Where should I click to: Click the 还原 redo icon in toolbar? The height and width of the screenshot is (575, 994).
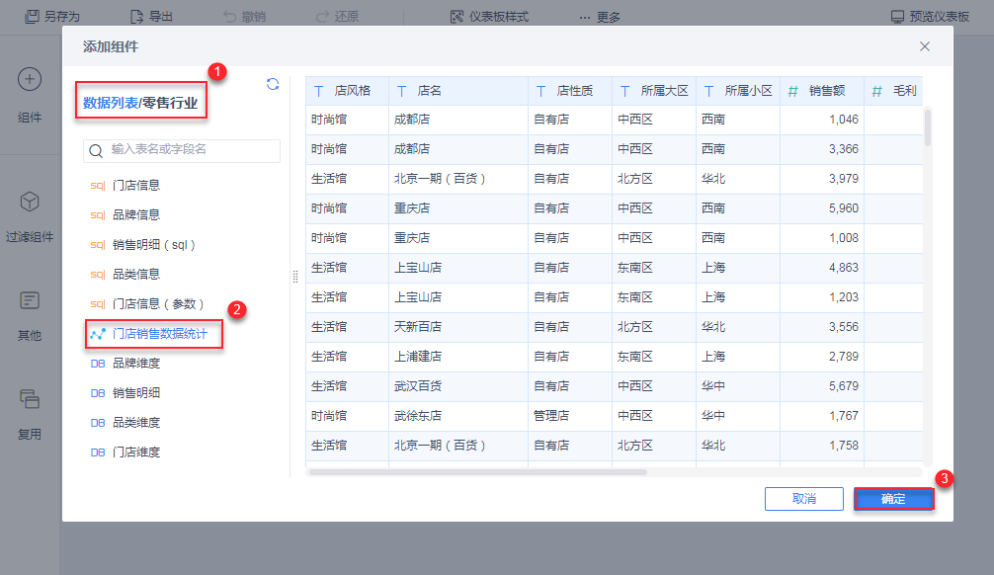click(323, 17)
